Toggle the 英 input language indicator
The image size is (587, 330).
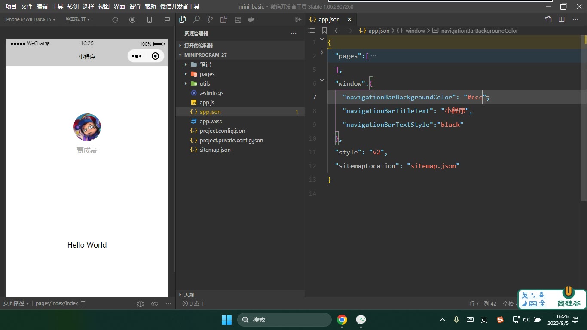484,320
